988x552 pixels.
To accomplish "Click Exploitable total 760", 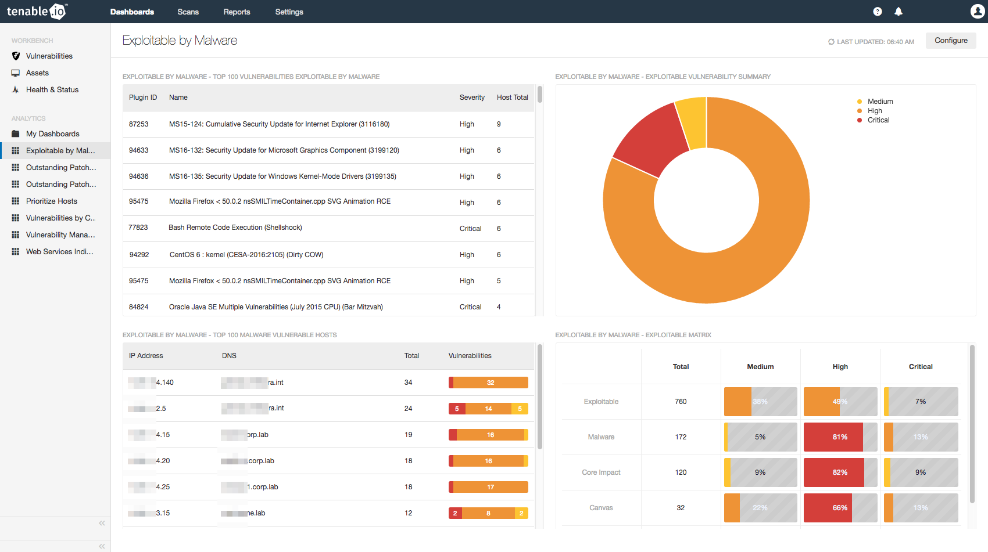I will pos(681,402).
